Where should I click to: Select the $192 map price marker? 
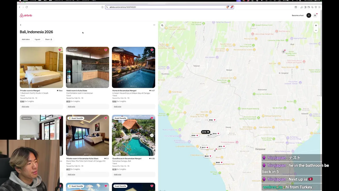212,120
